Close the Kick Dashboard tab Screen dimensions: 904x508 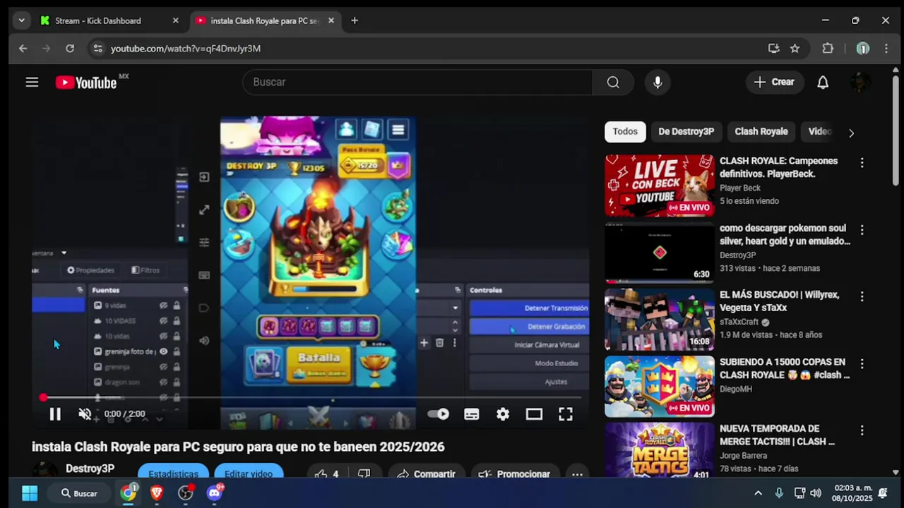[x=176, y=20]
